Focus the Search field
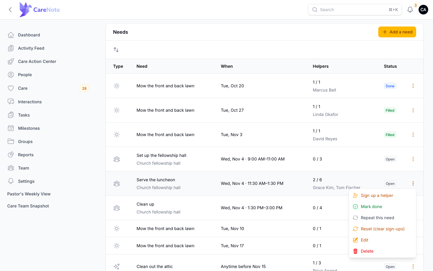The width and height of the screenshot is (433, 271). click(355, 10)
